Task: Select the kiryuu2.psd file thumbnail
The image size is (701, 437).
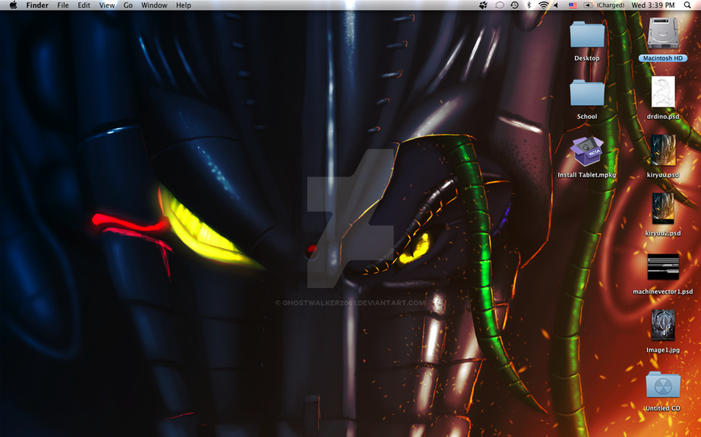Action: 663,209
